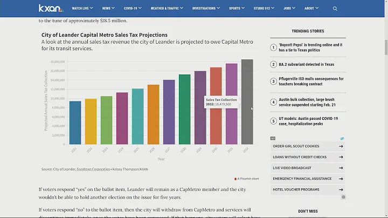The image size is (388, 218).
Task: Select the 2024 magenta chart bar
Action: [122, 118]
